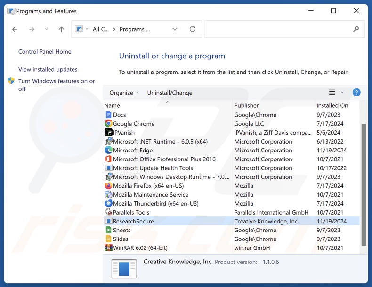Click the Control Panel address bar icon
Image resolution: width=372 pixels, height=287 pixels.
click(79, 29)
